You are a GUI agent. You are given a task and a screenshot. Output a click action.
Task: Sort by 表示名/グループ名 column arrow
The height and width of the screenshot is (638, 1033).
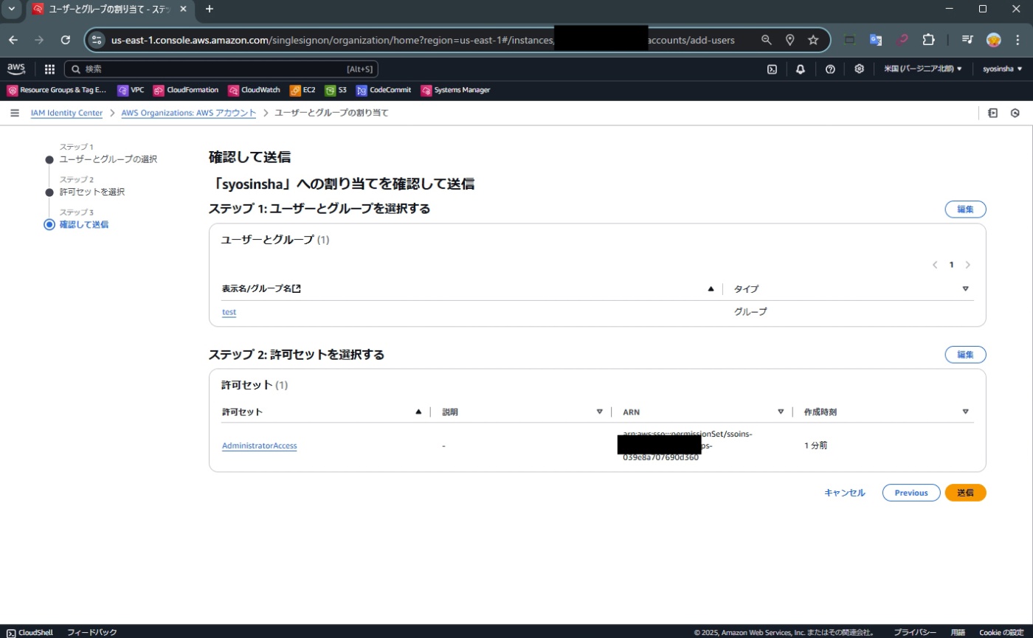pos(711,288)
